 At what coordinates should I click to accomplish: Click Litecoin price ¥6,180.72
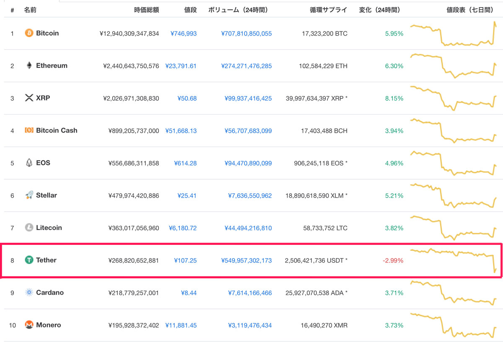pyautogui.click(x=182, y=228)
